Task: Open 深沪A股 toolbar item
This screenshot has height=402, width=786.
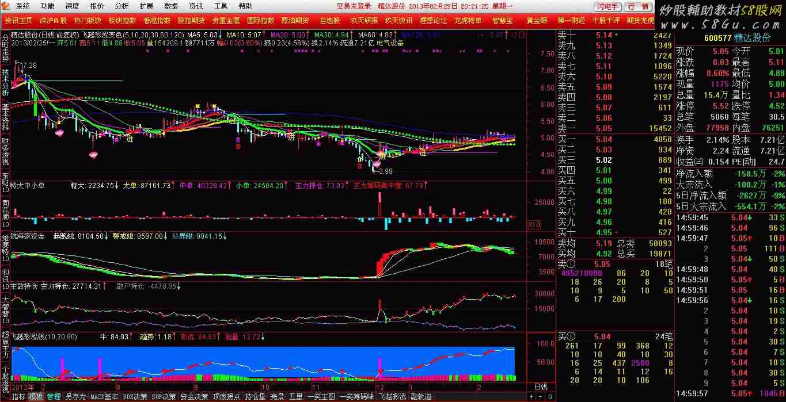Action: coord(54,20)
